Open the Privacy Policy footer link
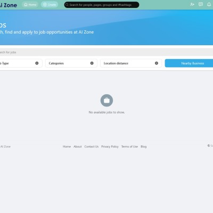This screenshot has width=213, height=213. (x=110, y=146)
